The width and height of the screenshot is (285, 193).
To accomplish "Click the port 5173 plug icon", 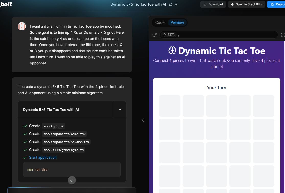I will click(165, 35).
